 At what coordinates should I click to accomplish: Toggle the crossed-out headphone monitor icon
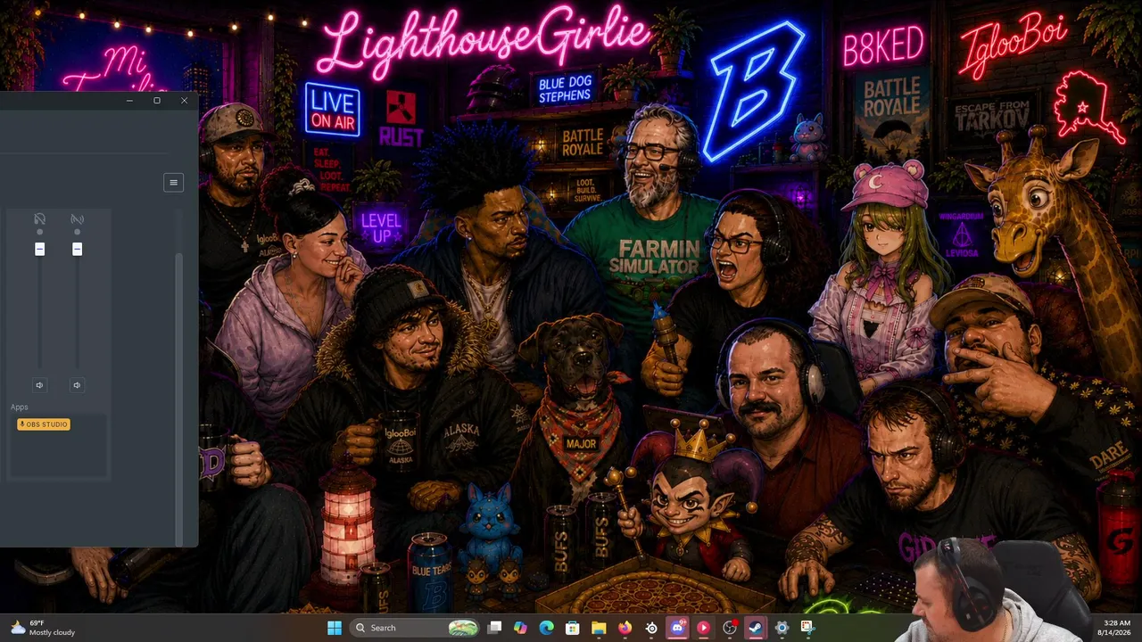click(x=39, y=218)
